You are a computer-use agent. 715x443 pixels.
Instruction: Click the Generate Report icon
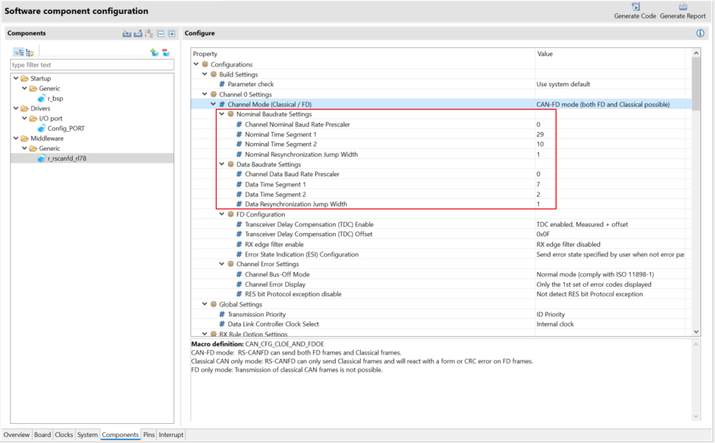(683, 7)
